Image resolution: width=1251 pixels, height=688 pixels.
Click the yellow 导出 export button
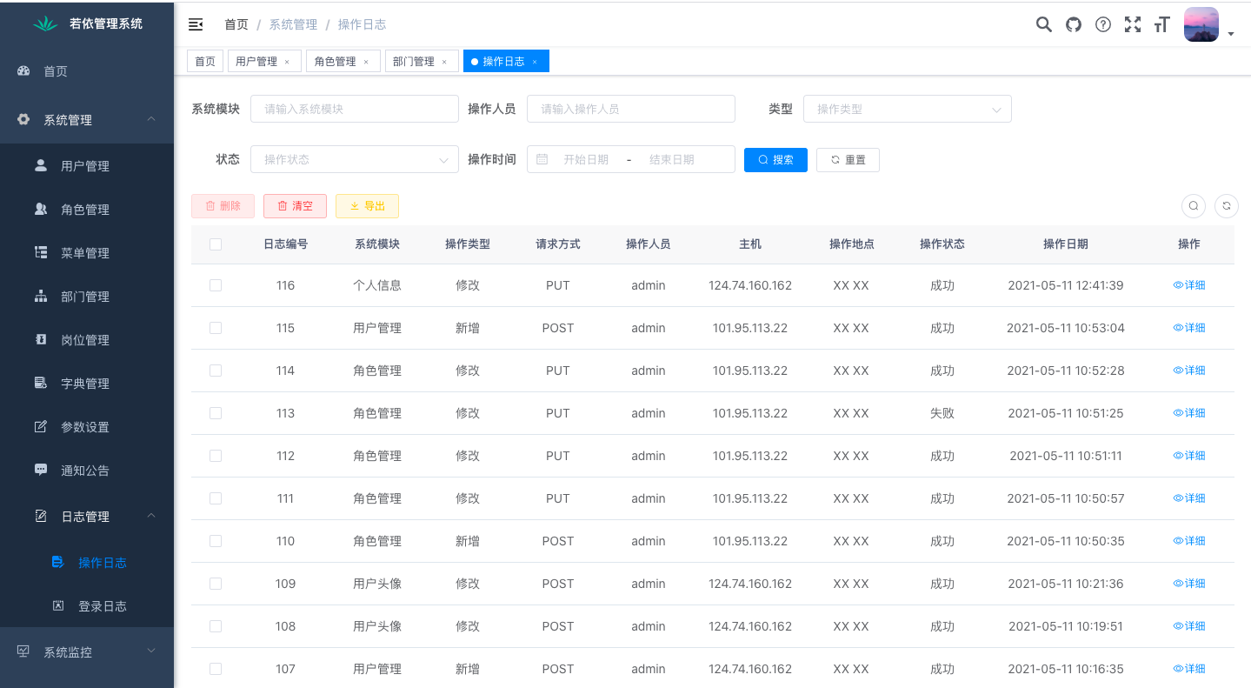point(367,206)
